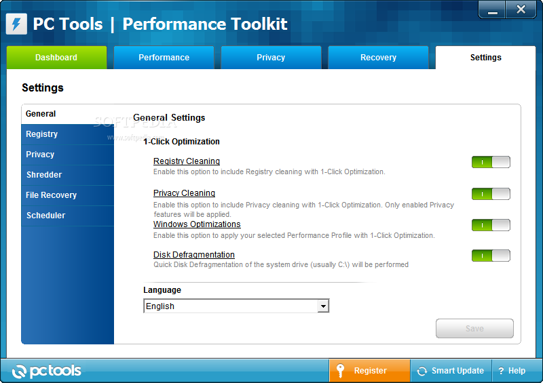Open Privacy settings in sidebar
The image size is (543, 383).
pos(67,155)
